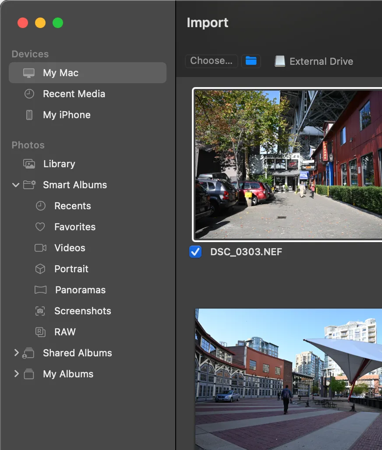This screenshot has height=450, width=382.
Task: Click the Videos camera icon
Action: coord(40,248)
